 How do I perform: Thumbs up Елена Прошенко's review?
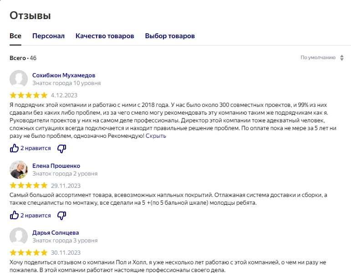14,215
